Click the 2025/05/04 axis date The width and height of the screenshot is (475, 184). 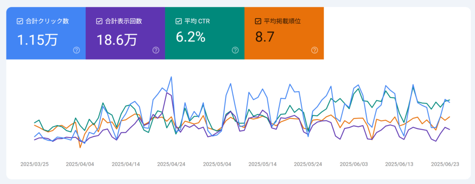tap(217, 164)
